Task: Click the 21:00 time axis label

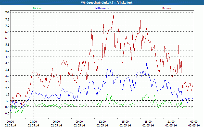Action: [x=171, y=122]
